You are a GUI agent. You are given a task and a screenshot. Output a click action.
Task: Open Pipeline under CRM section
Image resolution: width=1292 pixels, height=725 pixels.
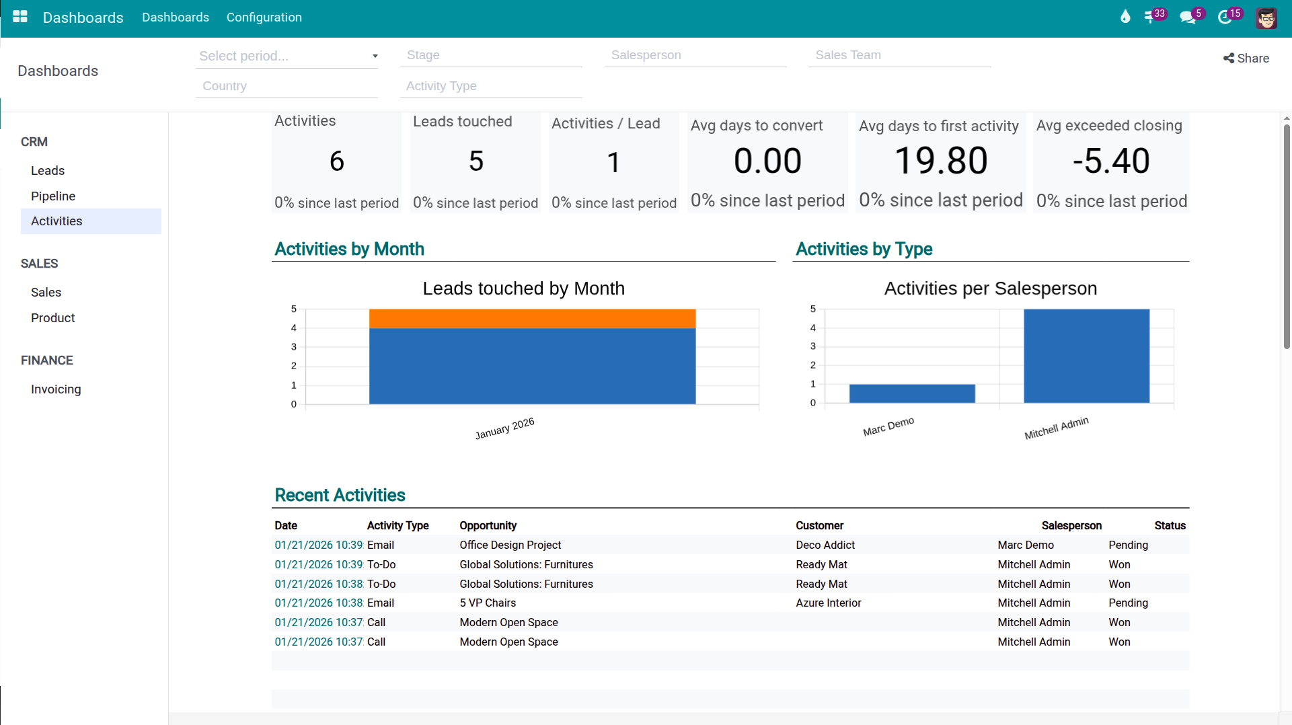point(52,196)
